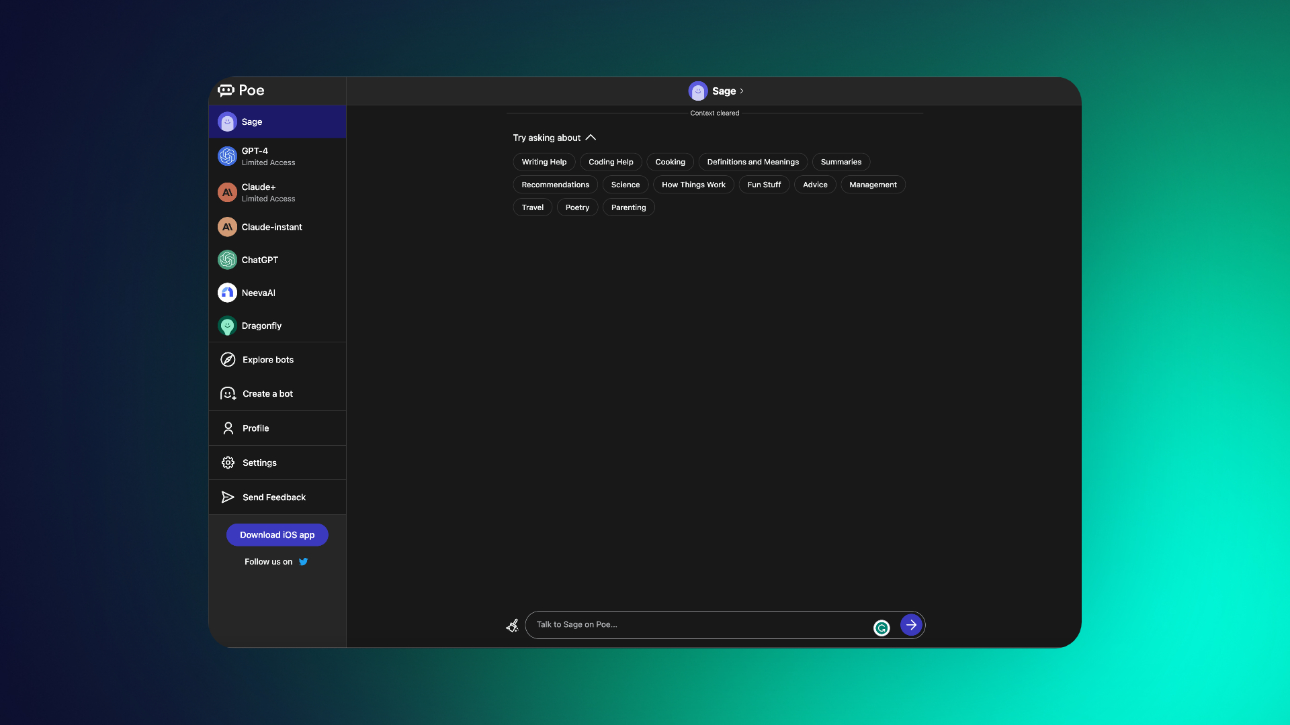Image resolution: width=1290 pixels, height=725 pixels.
Task: Open the Create a bot page
Action: point(277,394)
